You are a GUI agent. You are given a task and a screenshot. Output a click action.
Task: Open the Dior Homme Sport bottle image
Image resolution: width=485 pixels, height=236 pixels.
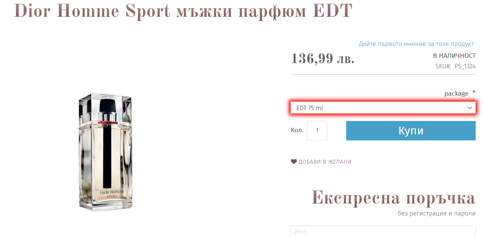point(106,151)
